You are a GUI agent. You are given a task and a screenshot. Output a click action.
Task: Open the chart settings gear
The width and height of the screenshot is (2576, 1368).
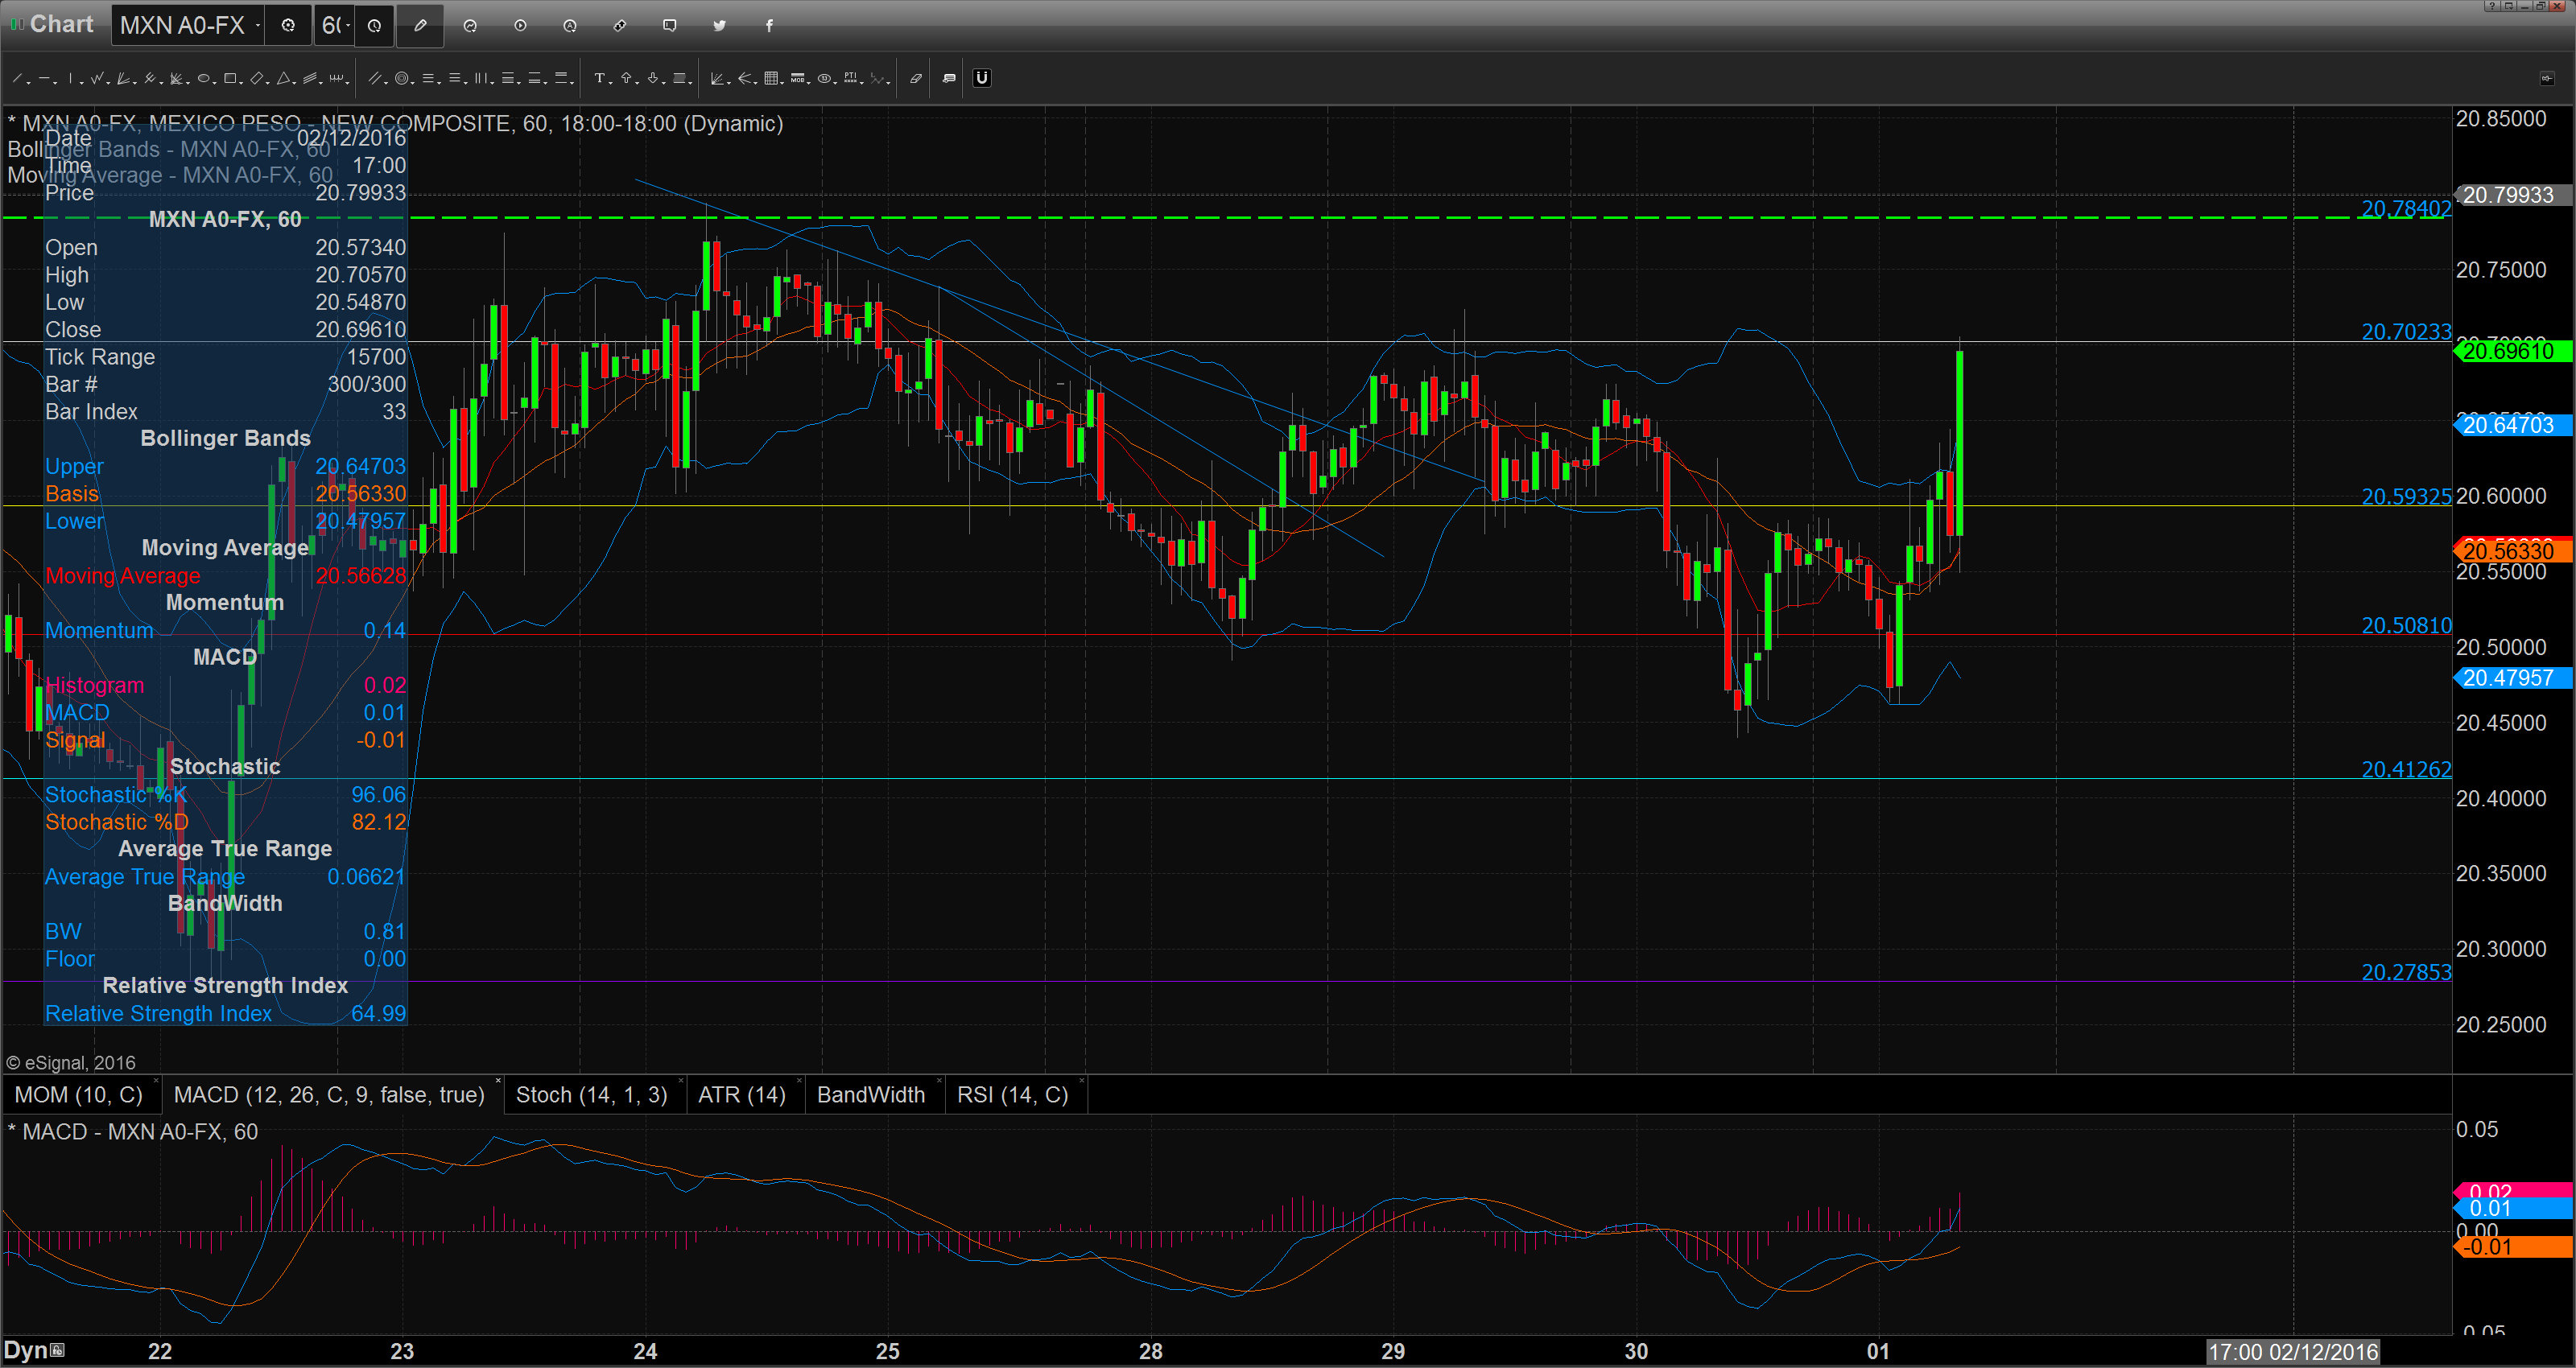[288, 26]
